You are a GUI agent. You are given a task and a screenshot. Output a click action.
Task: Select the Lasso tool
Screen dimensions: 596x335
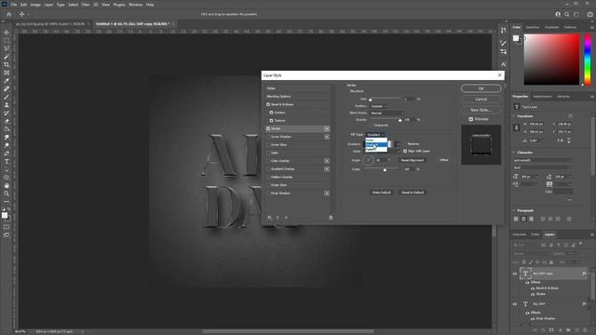(x=7, y=48)
